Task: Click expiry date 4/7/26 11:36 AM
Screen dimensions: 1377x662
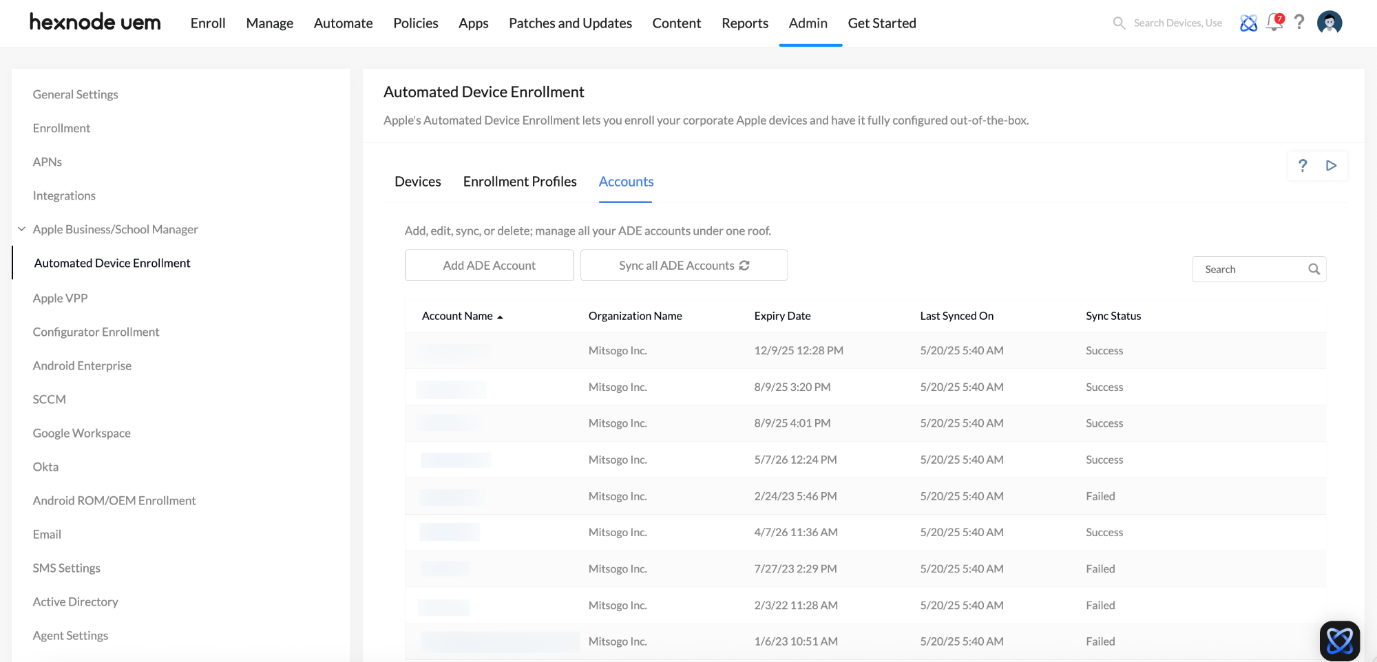Action: click(796, 532)
